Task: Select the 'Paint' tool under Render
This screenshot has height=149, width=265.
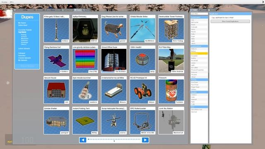Action: [199, 102]
